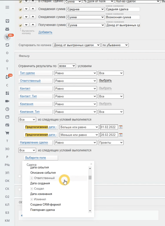Click the Тип сделки filter field link
This screenshot has width=165, height=226.
tap(27, 73)
